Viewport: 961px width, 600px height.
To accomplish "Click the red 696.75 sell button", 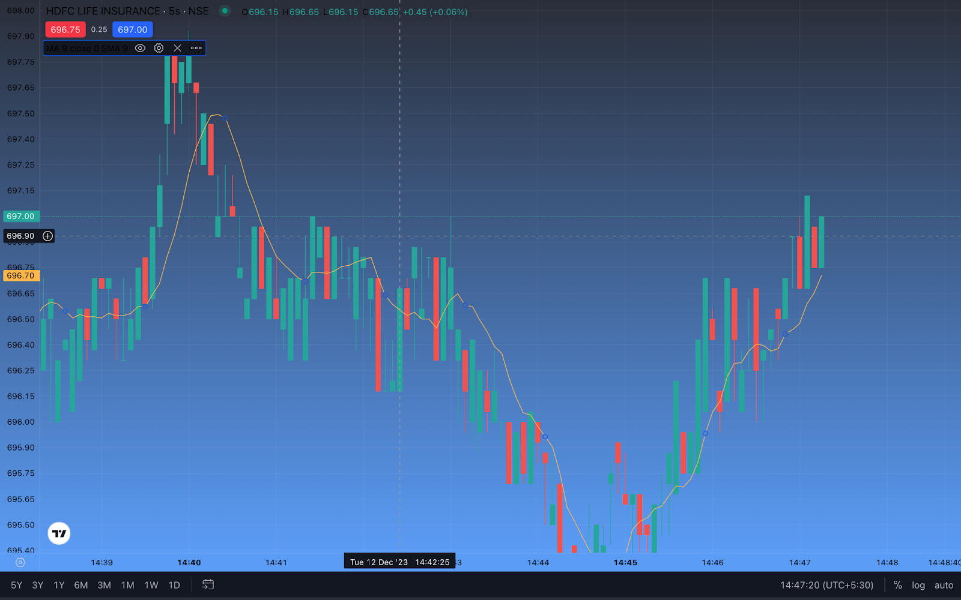I will point(65,29).
